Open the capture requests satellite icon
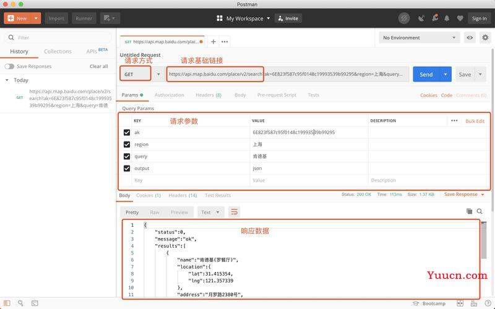495x309 pixels. [x=421, y=19]
